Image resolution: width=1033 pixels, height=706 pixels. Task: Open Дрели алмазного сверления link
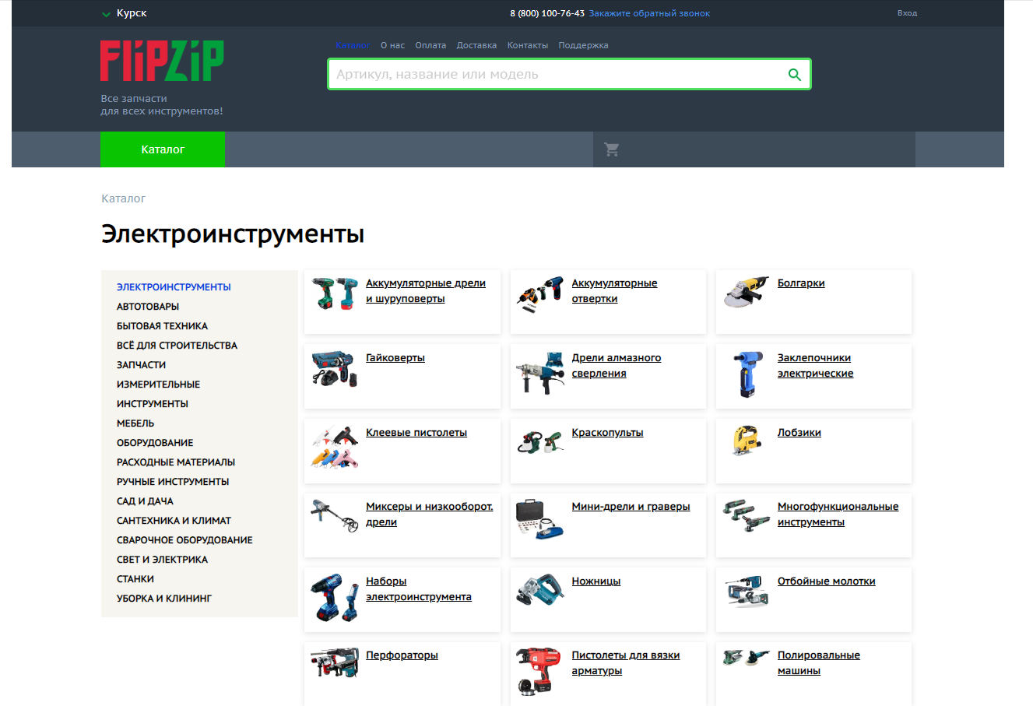click(617, 366)
